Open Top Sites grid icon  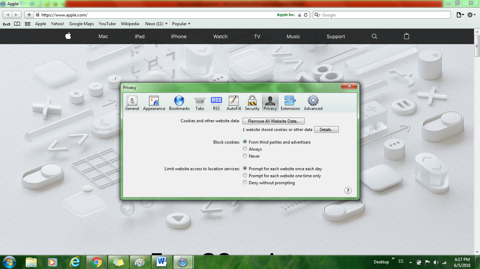click(x=27, y=24)
